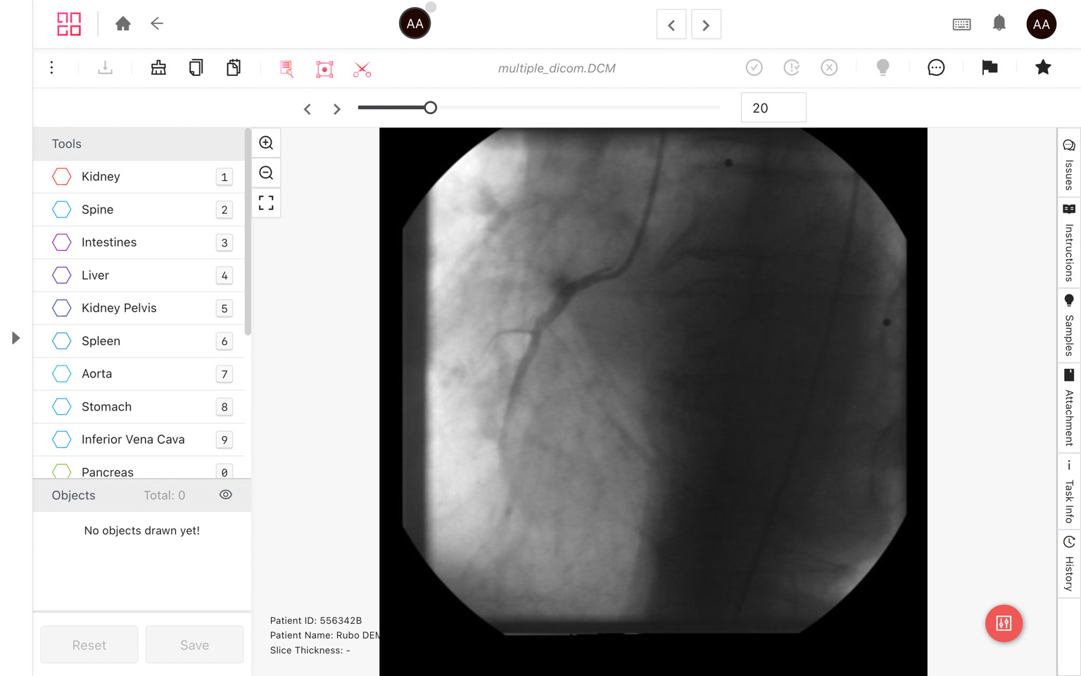Viewport: 1081px width, 676px height.
Task: Click the approve checkmark circle icon
Action: (754, 68)
